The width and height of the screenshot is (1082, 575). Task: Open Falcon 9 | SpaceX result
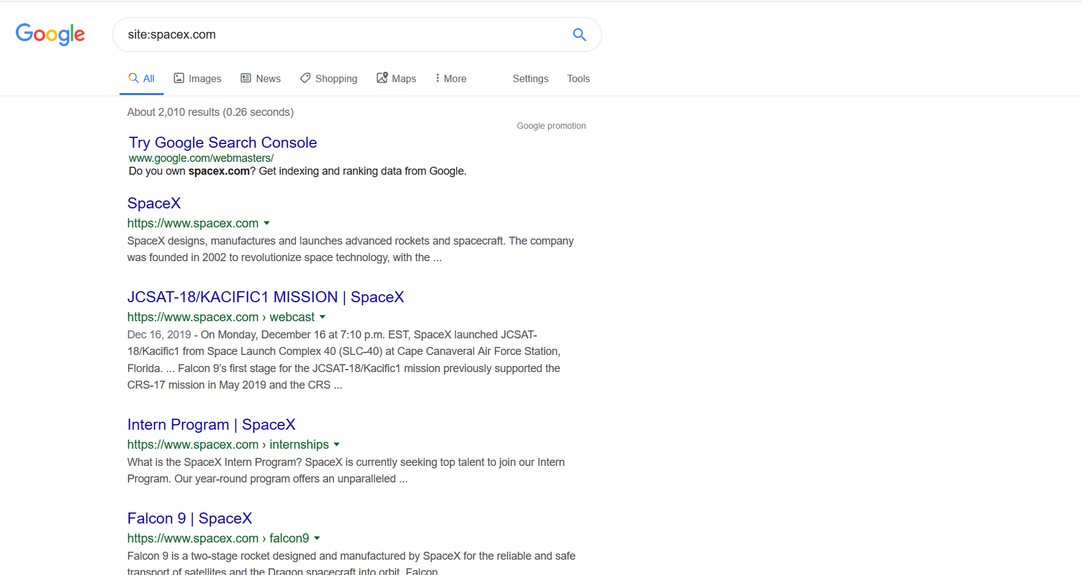click(189, 519)
